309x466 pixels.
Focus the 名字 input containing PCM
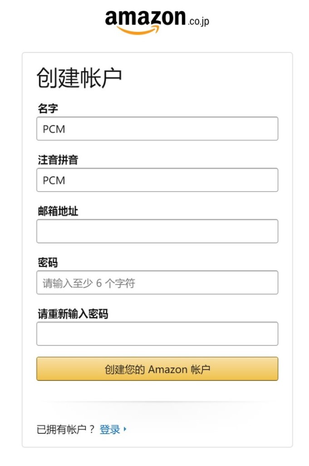click(157, 129)
